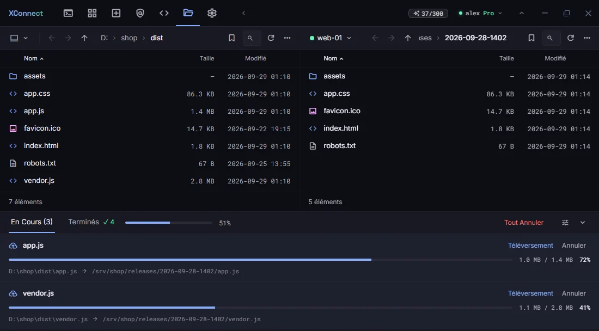Select vendor.js in the local file list
The image size is (599, 331).
point(150,181)
